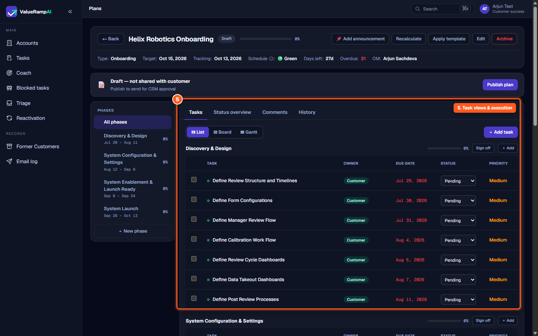Click Apply template
The width and height of the screenshot is (538, 336).
pos(449,39)
